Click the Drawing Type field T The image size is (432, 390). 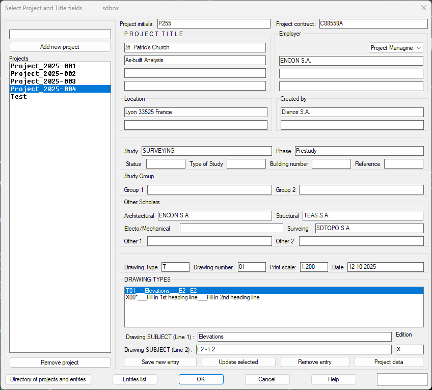175,267
